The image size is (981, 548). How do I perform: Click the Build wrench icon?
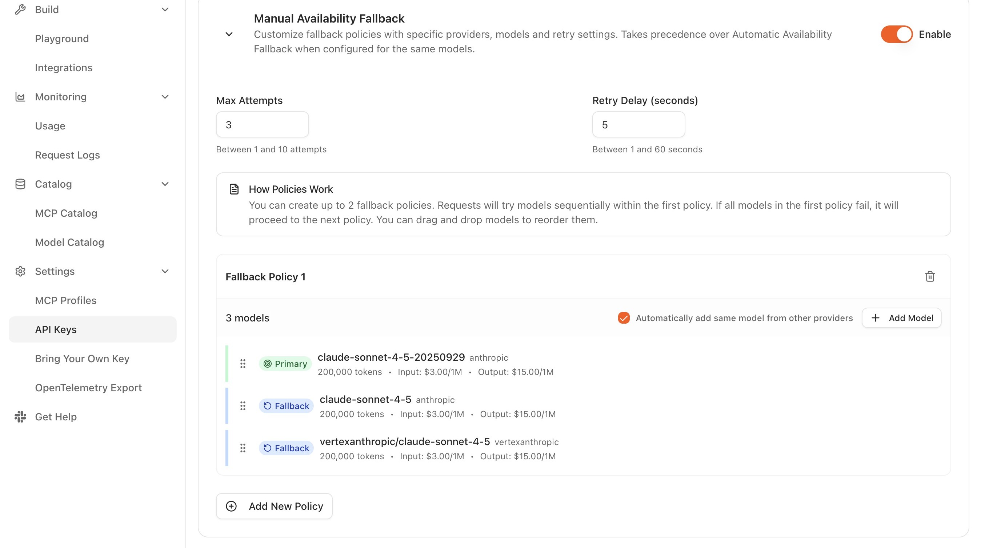[x=20, y=9]
